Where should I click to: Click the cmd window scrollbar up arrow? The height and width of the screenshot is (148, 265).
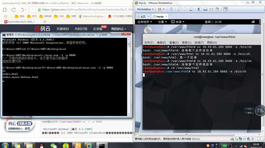pos(129,39)
